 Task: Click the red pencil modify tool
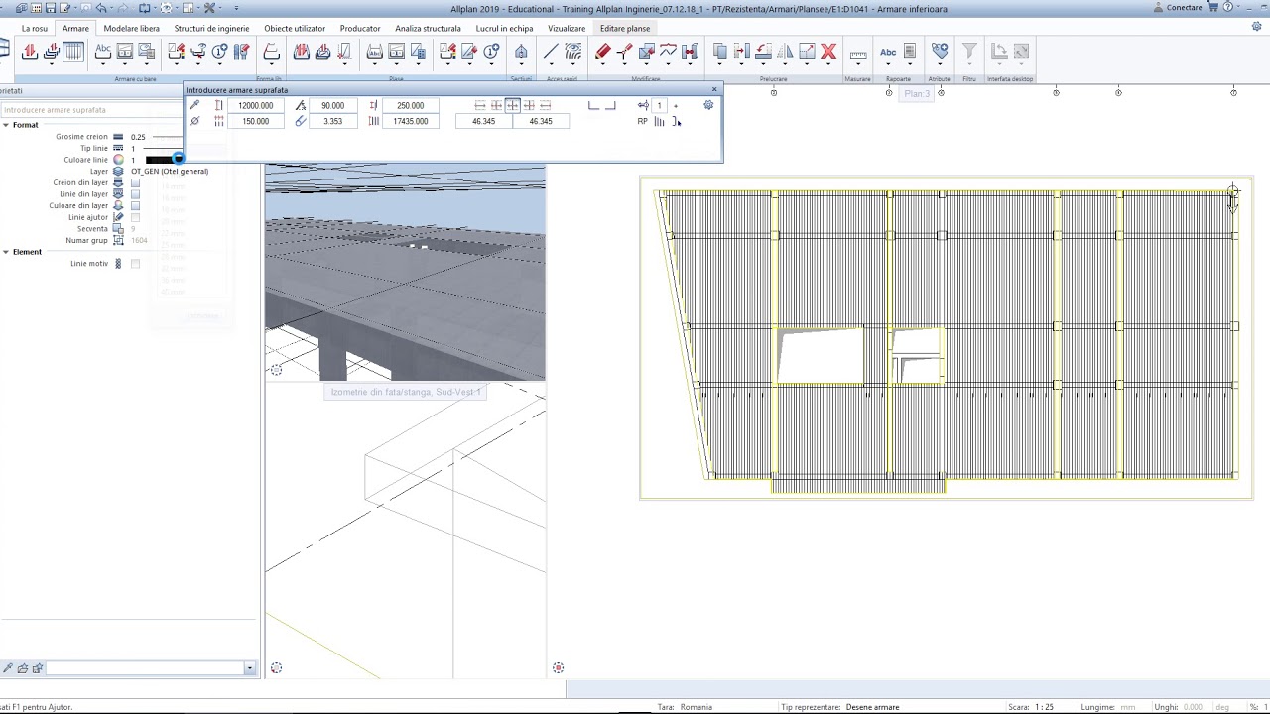603,52
